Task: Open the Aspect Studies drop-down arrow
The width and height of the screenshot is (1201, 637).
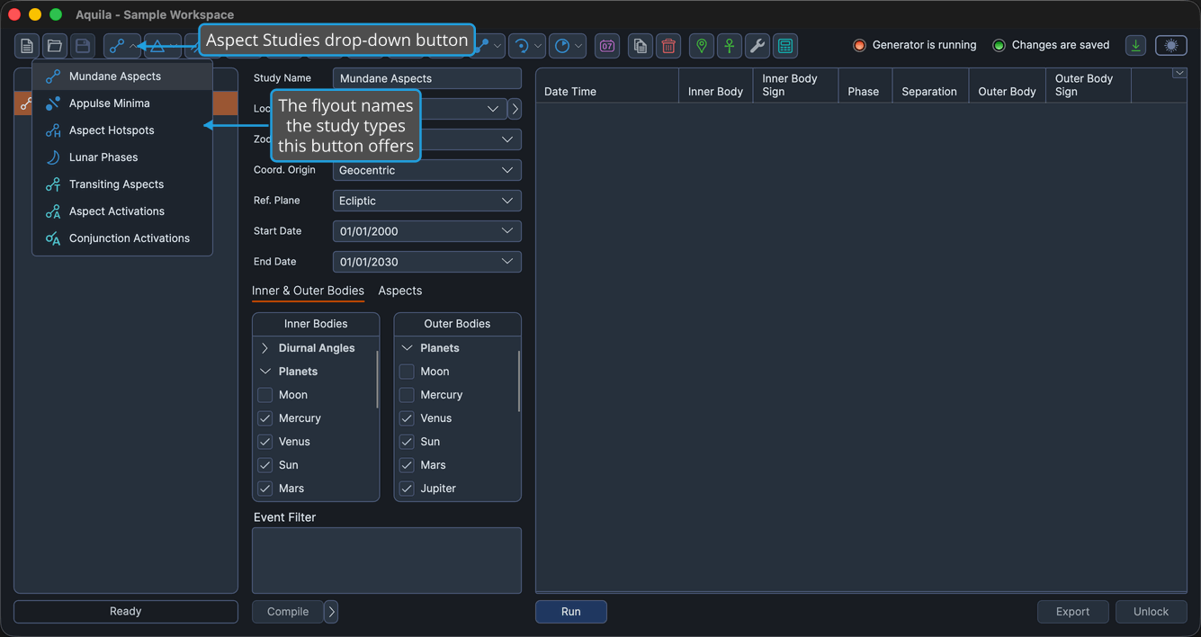Action: (133, 46)
